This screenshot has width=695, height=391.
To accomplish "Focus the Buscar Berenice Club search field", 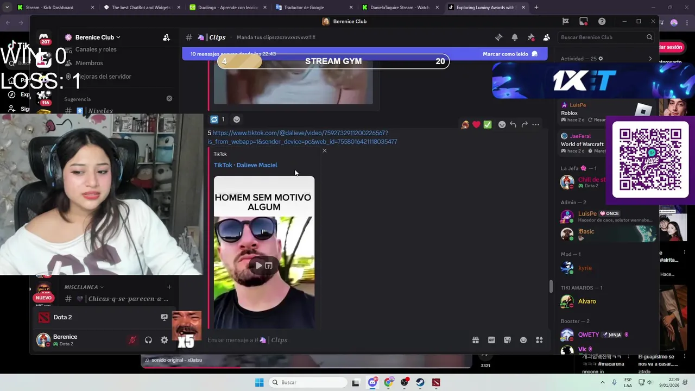I will [606, 37].
